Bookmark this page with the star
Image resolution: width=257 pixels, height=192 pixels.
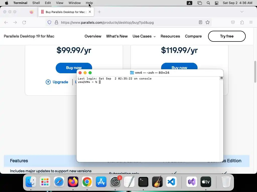pos(208,22)
